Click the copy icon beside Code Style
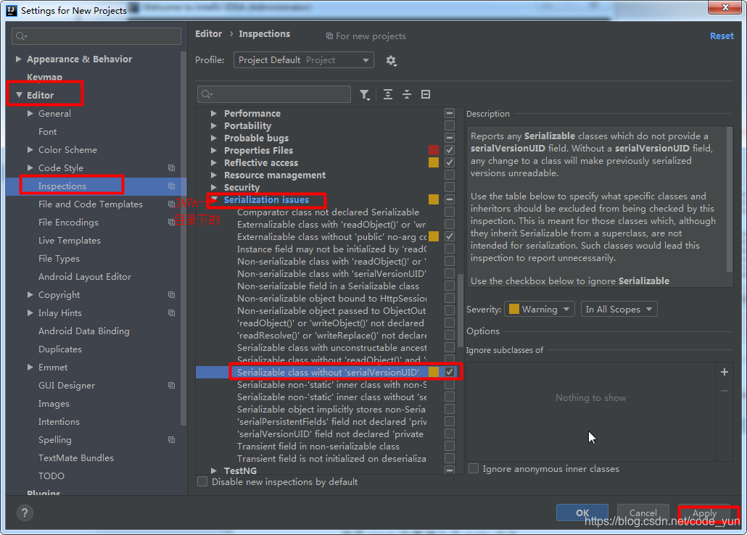Viewport: 747px width, 535px height. click(171, 167)
